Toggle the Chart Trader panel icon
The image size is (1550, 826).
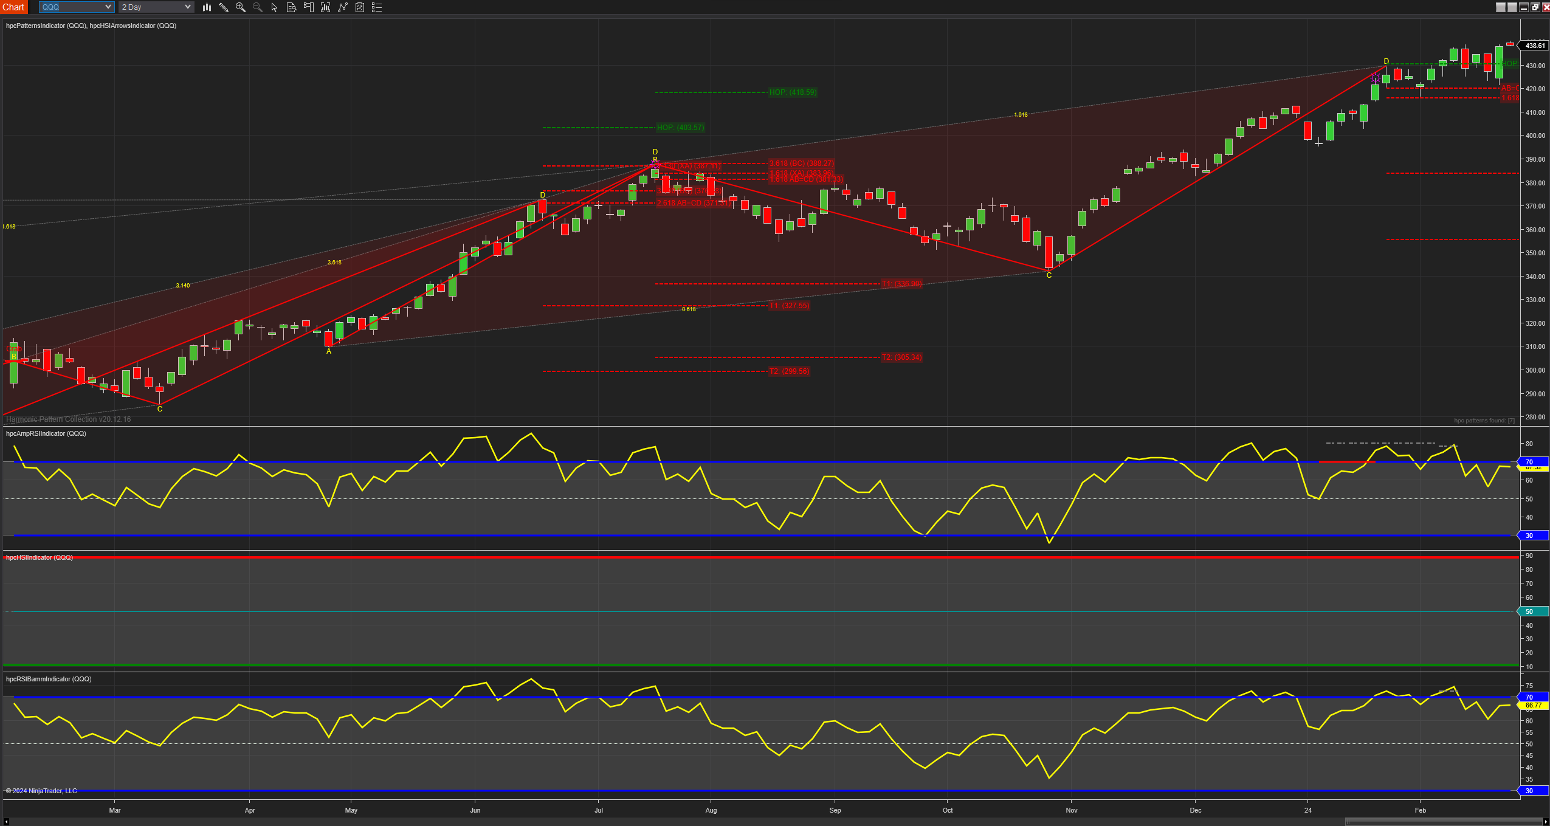[308, 7]
